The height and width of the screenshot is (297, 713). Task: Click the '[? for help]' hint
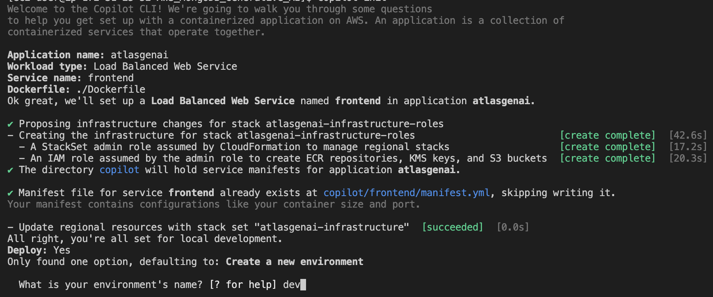point(243,285)
